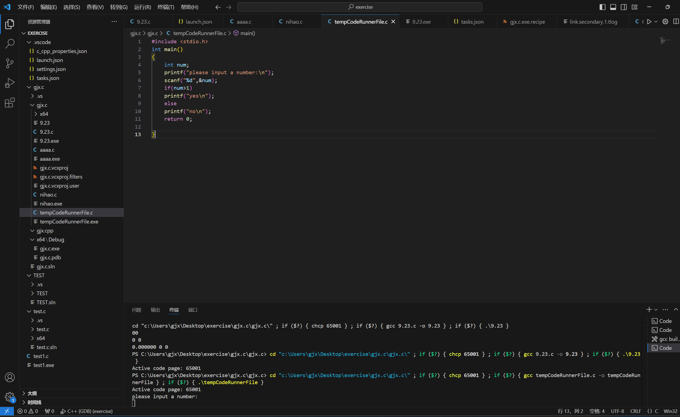Open the Manage gear icon bottom left
680x417 pixels.
pyautogui.click(x=10, y=397)
